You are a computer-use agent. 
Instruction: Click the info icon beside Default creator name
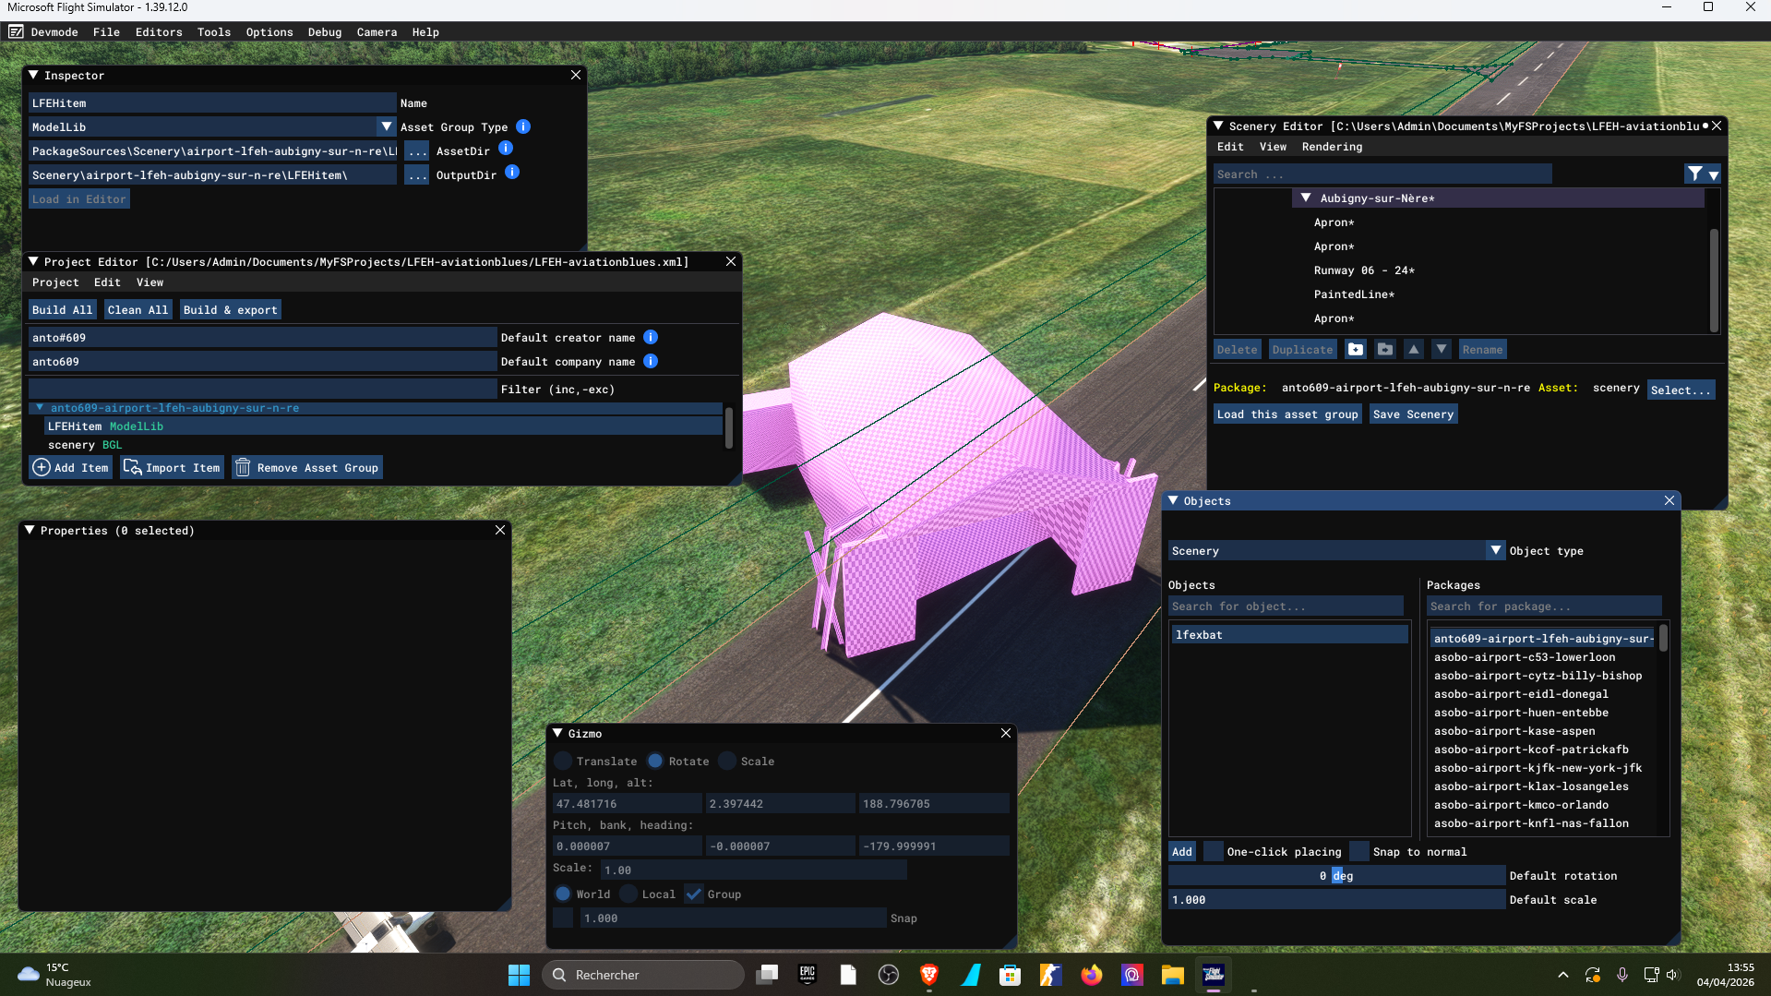(x=651, y=338)
